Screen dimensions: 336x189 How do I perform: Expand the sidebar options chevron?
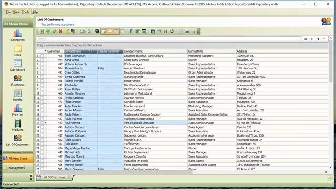pyautogui.click(x=31, y=176)
